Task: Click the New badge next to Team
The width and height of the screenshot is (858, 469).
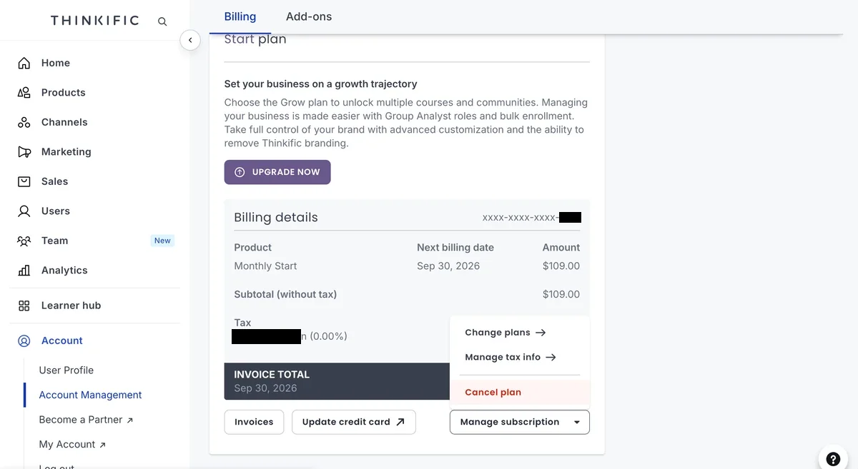Action: pos(162,241)
